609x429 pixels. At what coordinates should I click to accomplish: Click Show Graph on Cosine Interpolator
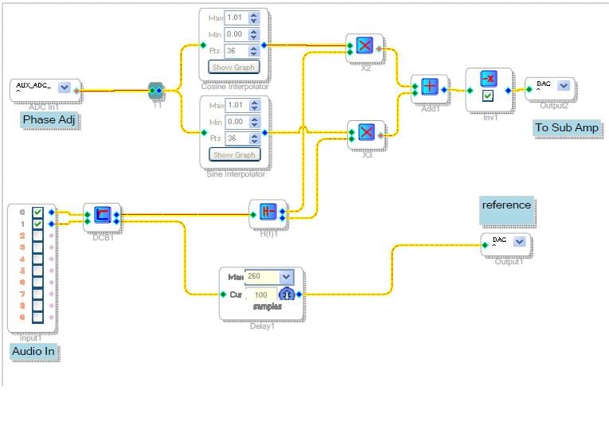point(233,67)
